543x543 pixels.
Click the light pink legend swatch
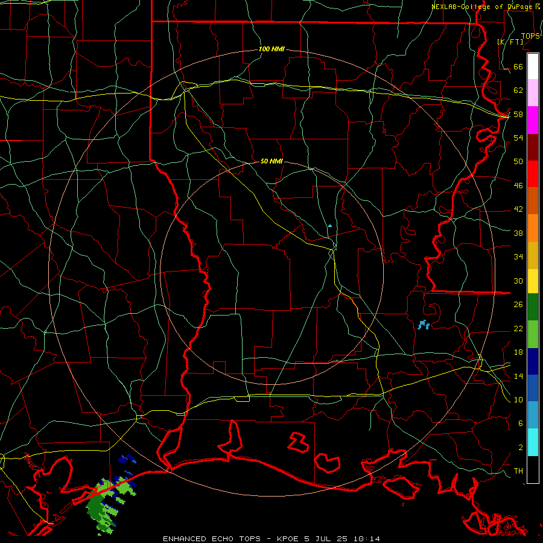[x=533, y=93]
